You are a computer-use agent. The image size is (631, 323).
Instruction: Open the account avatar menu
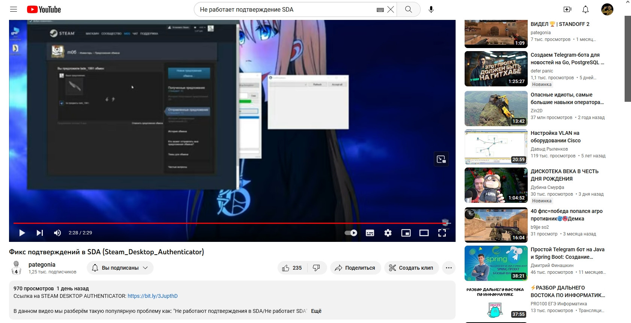click(607, 9)
